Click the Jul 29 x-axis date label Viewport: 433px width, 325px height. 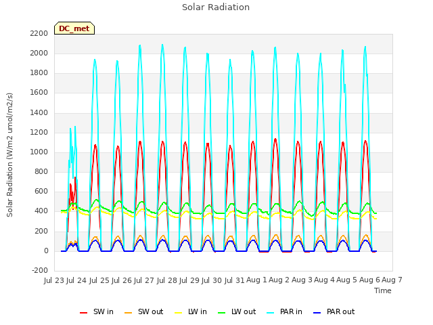[189, 280]
